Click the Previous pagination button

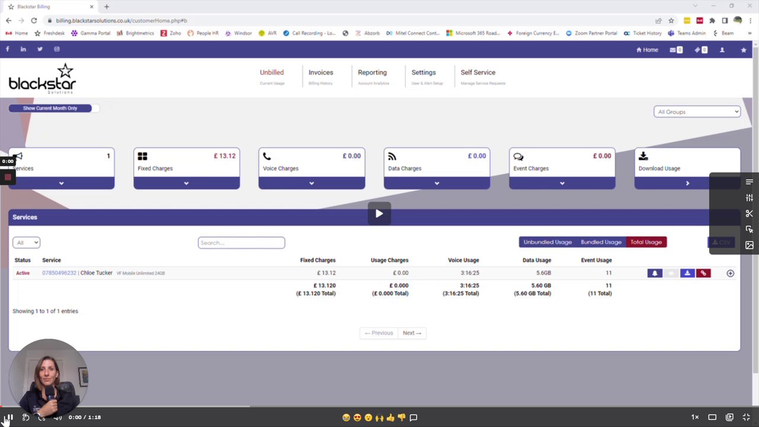[x=379, y=333]
